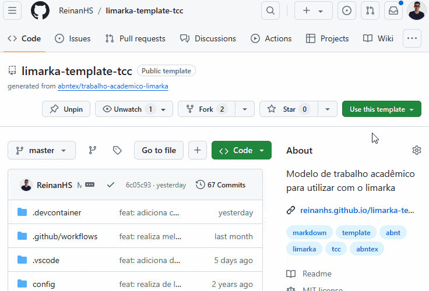Viewport: 429px width, 291px height.
Task: Open the three-dots more tabs menu
Action: [412, 38]
